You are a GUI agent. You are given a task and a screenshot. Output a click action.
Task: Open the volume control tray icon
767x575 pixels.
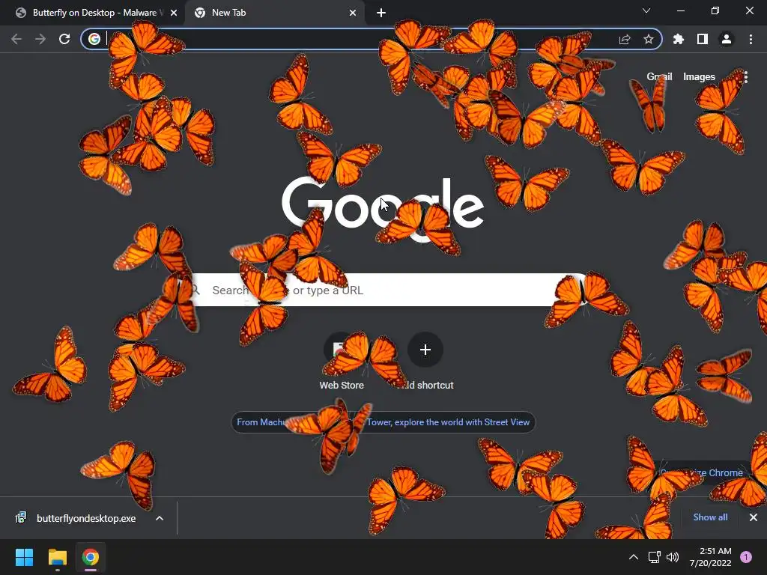(673, 557)
